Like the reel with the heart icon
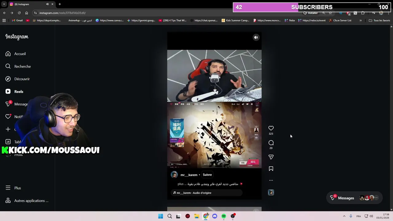This screenshot has height=221, width=393. (x=271, y=128)
